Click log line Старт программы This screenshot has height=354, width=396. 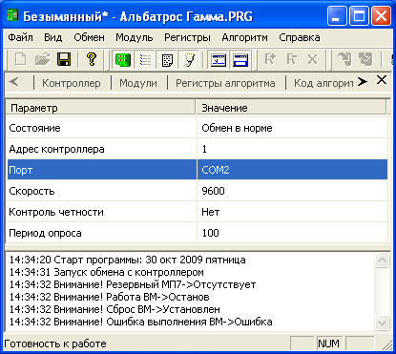coord(127,260)
